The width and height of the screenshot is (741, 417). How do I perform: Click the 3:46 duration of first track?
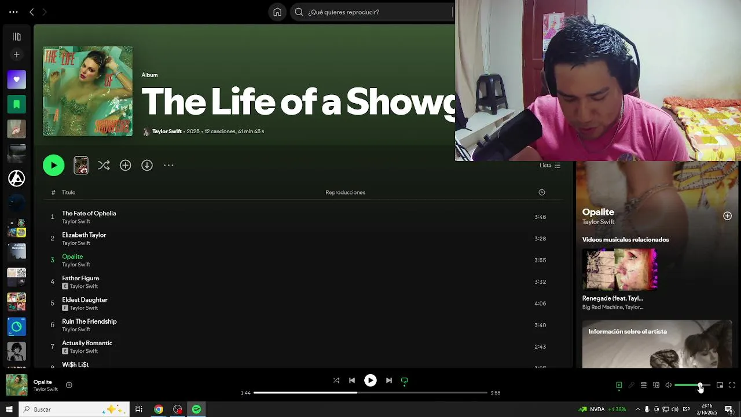[x=540, y=217]
